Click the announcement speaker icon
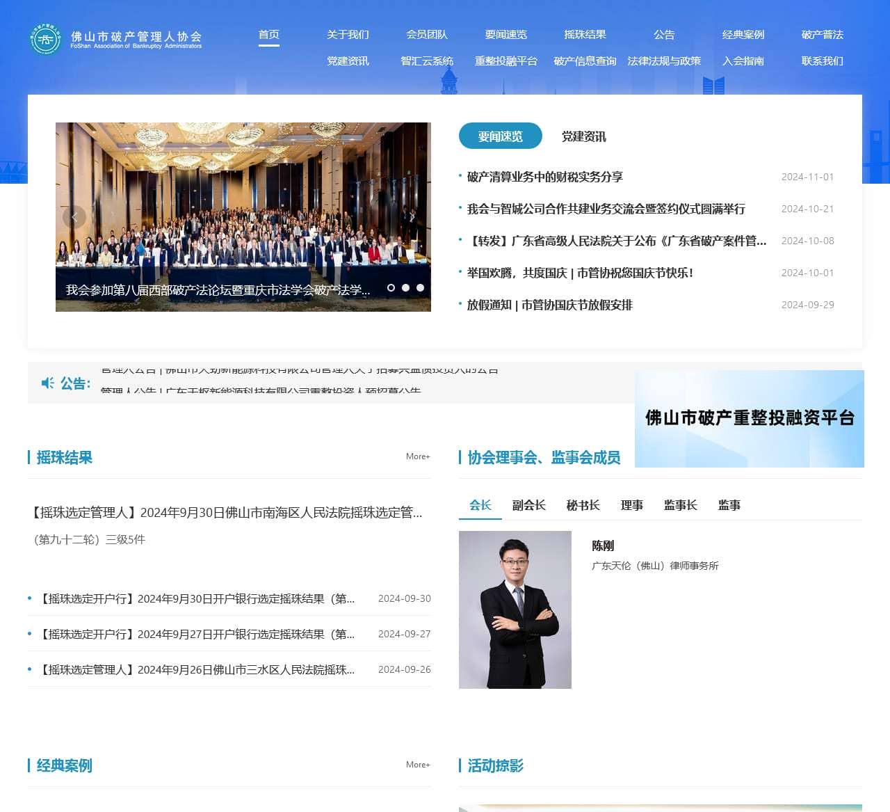This screenshot has width=890, height=812. click(47, 383)
